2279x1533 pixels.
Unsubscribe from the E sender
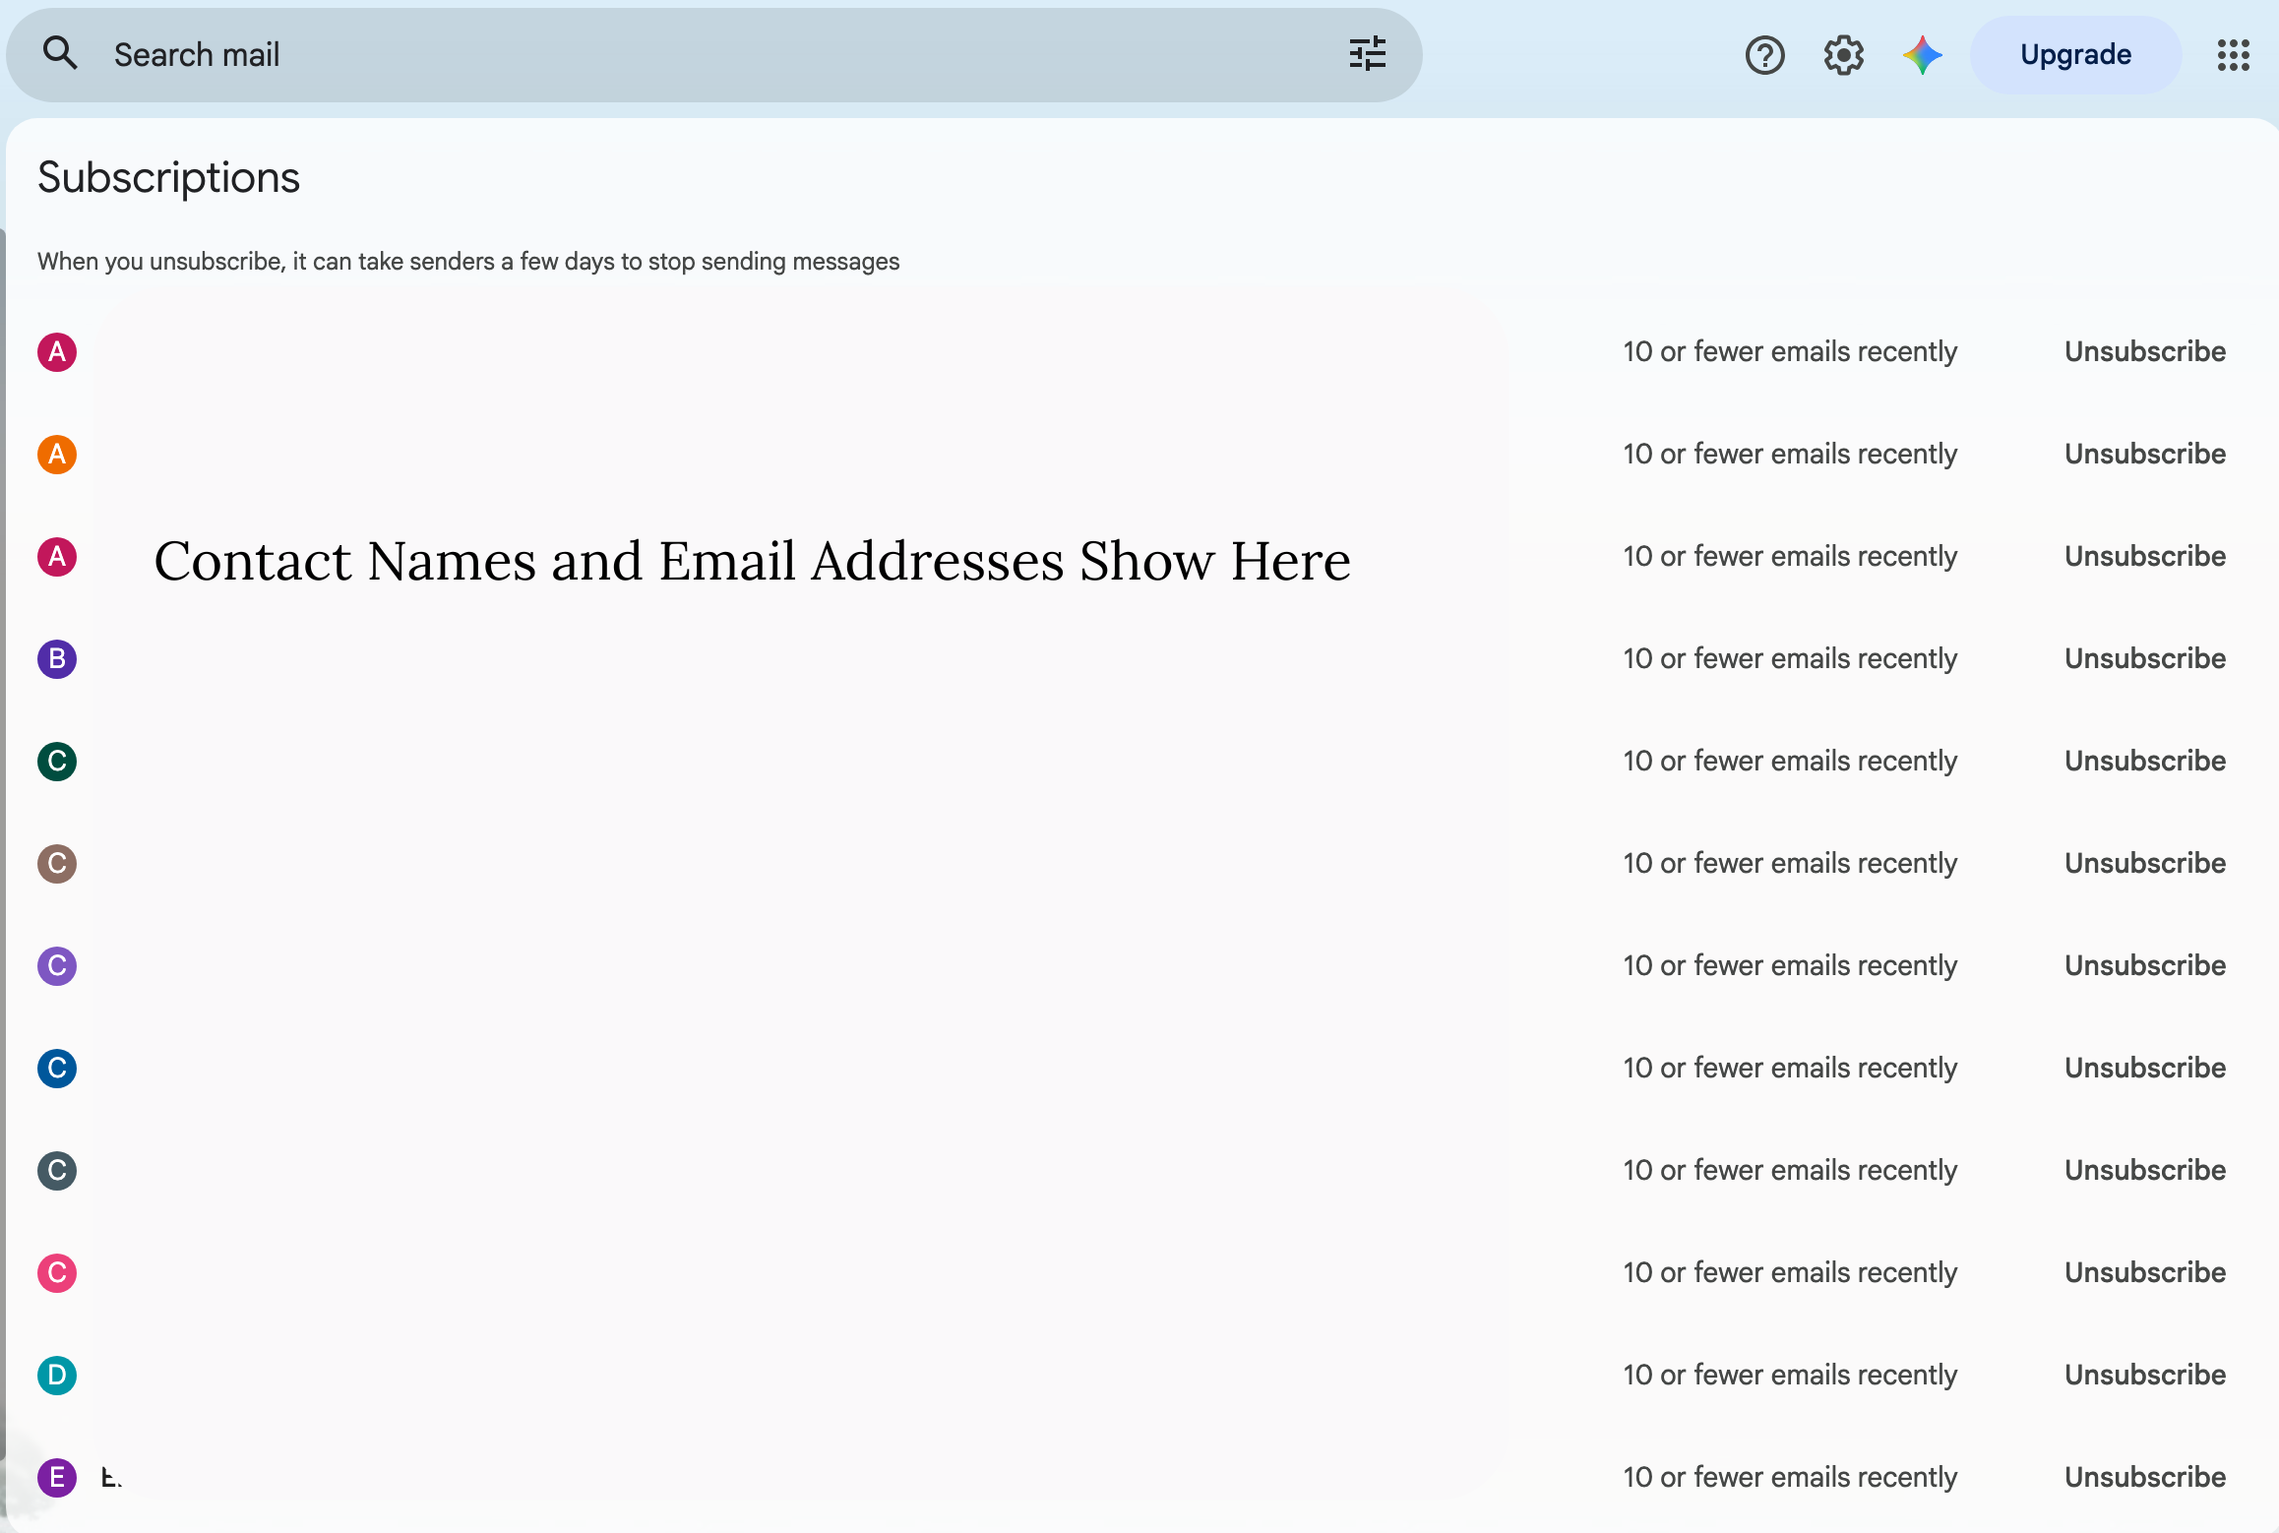coord(2145,1477)
